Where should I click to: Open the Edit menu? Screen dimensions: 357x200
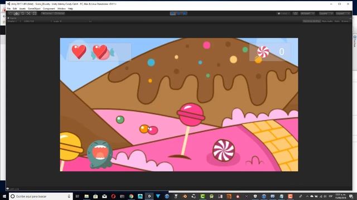15,9
